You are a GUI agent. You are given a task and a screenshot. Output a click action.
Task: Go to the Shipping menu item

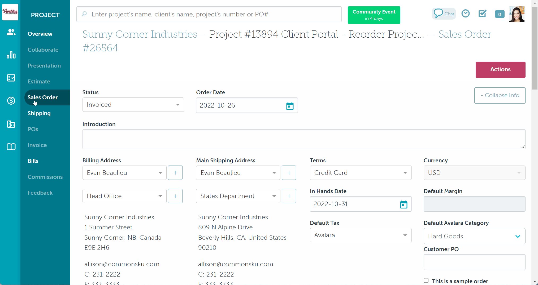coord(39,113)
